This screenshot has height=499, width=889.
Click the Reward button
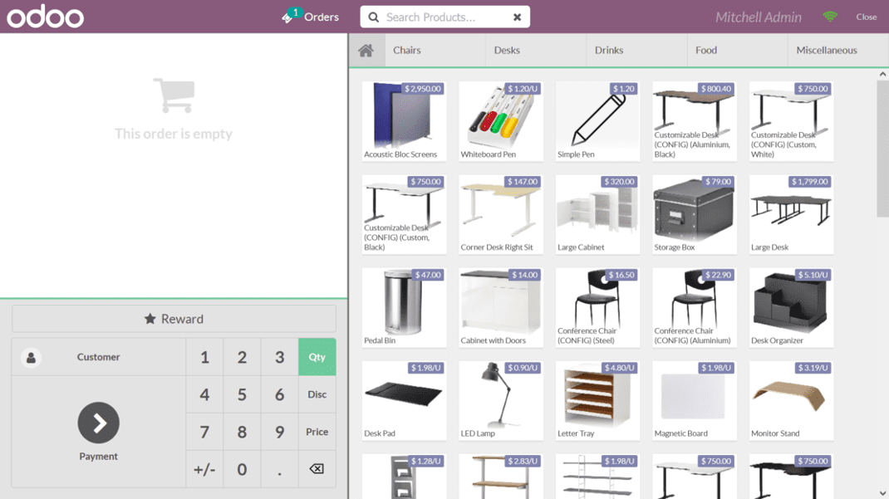(x=174, y=319)
